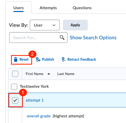Click the Search For input field
This screenshot has height=123, width=126.
38,38
